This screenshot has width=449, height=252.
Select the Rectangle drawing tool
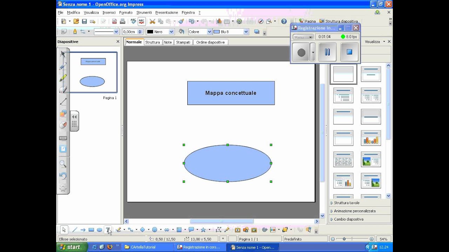(91, 230)
